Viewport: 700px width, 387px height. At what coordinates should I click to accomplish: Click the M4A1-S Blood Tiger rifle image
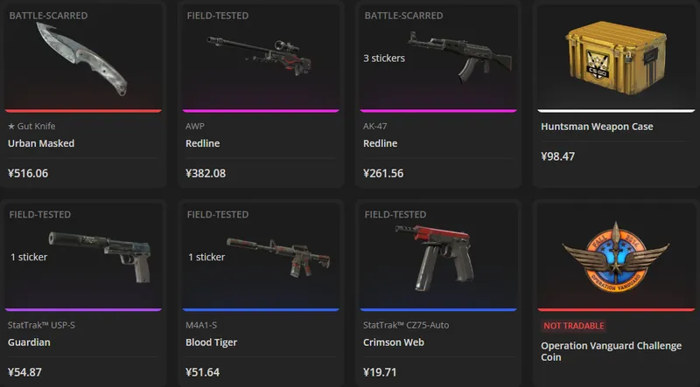click(x=278, y=256)
